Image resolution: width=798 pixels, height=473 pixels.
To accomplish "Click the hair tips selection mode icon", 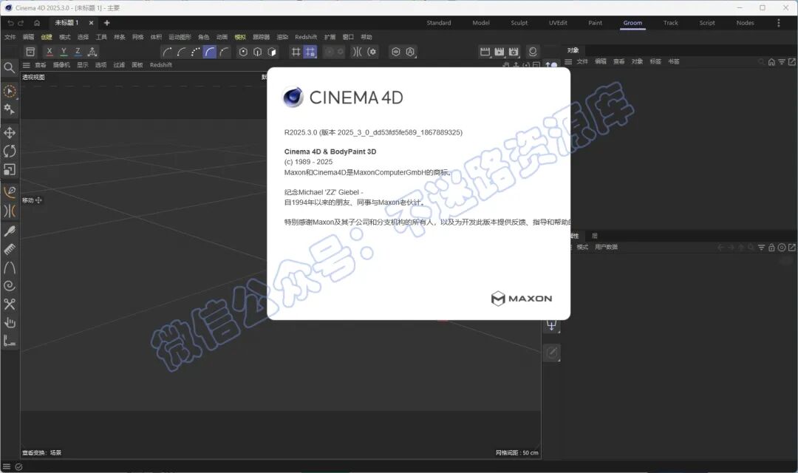I will [x=167, y=52].
